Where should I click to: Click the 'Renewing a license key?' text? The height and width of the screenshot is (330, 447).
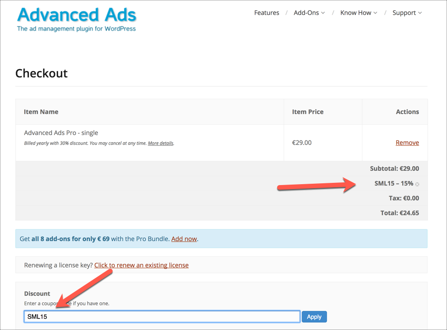[x=59, y=265]
